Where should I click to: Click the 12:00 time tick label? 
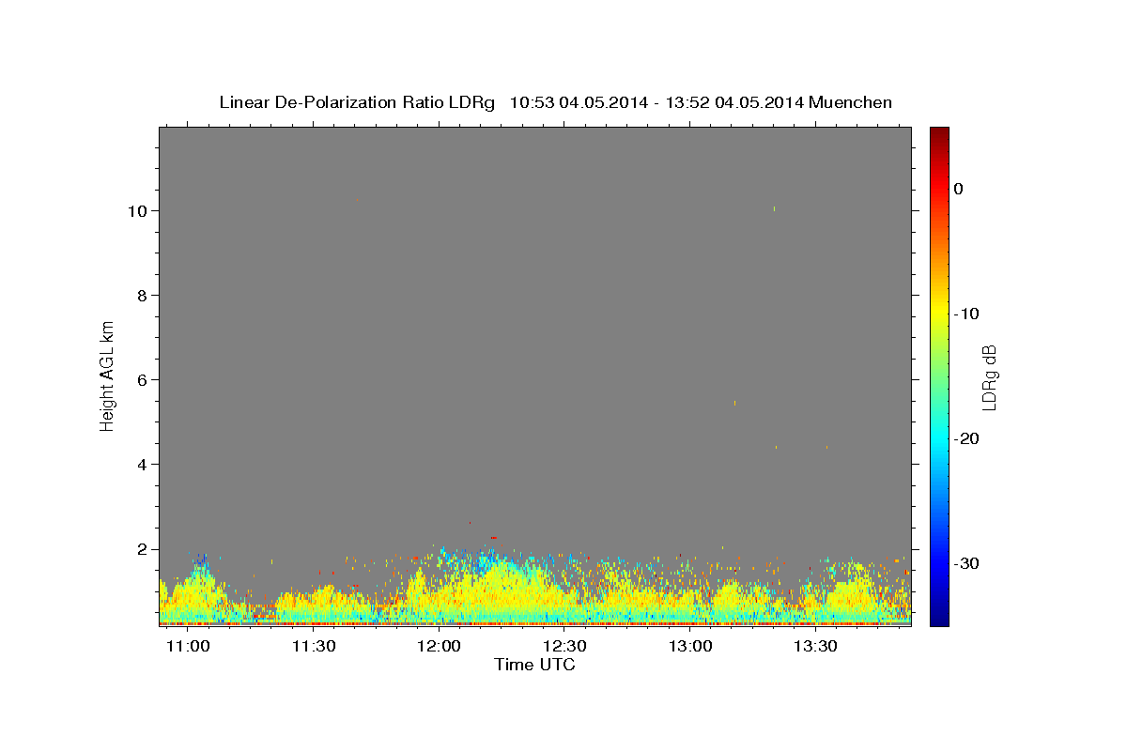click(439, 646)
